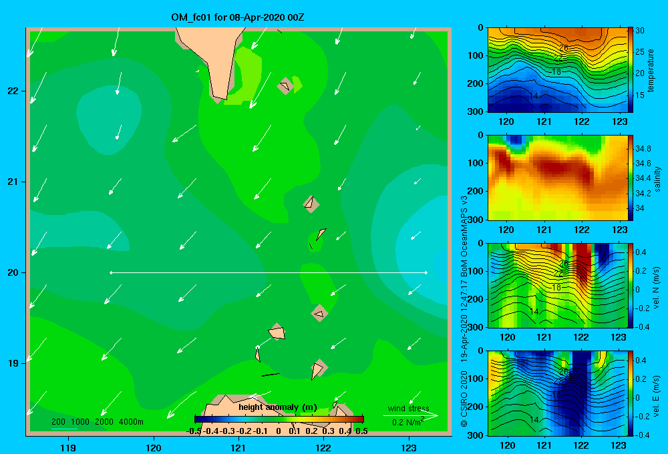Click the 300 depth label of the salinity panel
The height and width of the screenshot is (454, 668).
(x=476, y=220)
